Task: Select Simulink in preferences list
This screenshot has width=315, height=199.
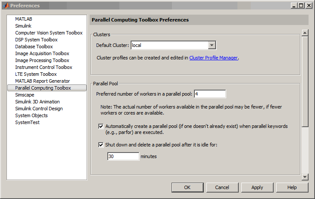Action: click(x=23, y=26)
